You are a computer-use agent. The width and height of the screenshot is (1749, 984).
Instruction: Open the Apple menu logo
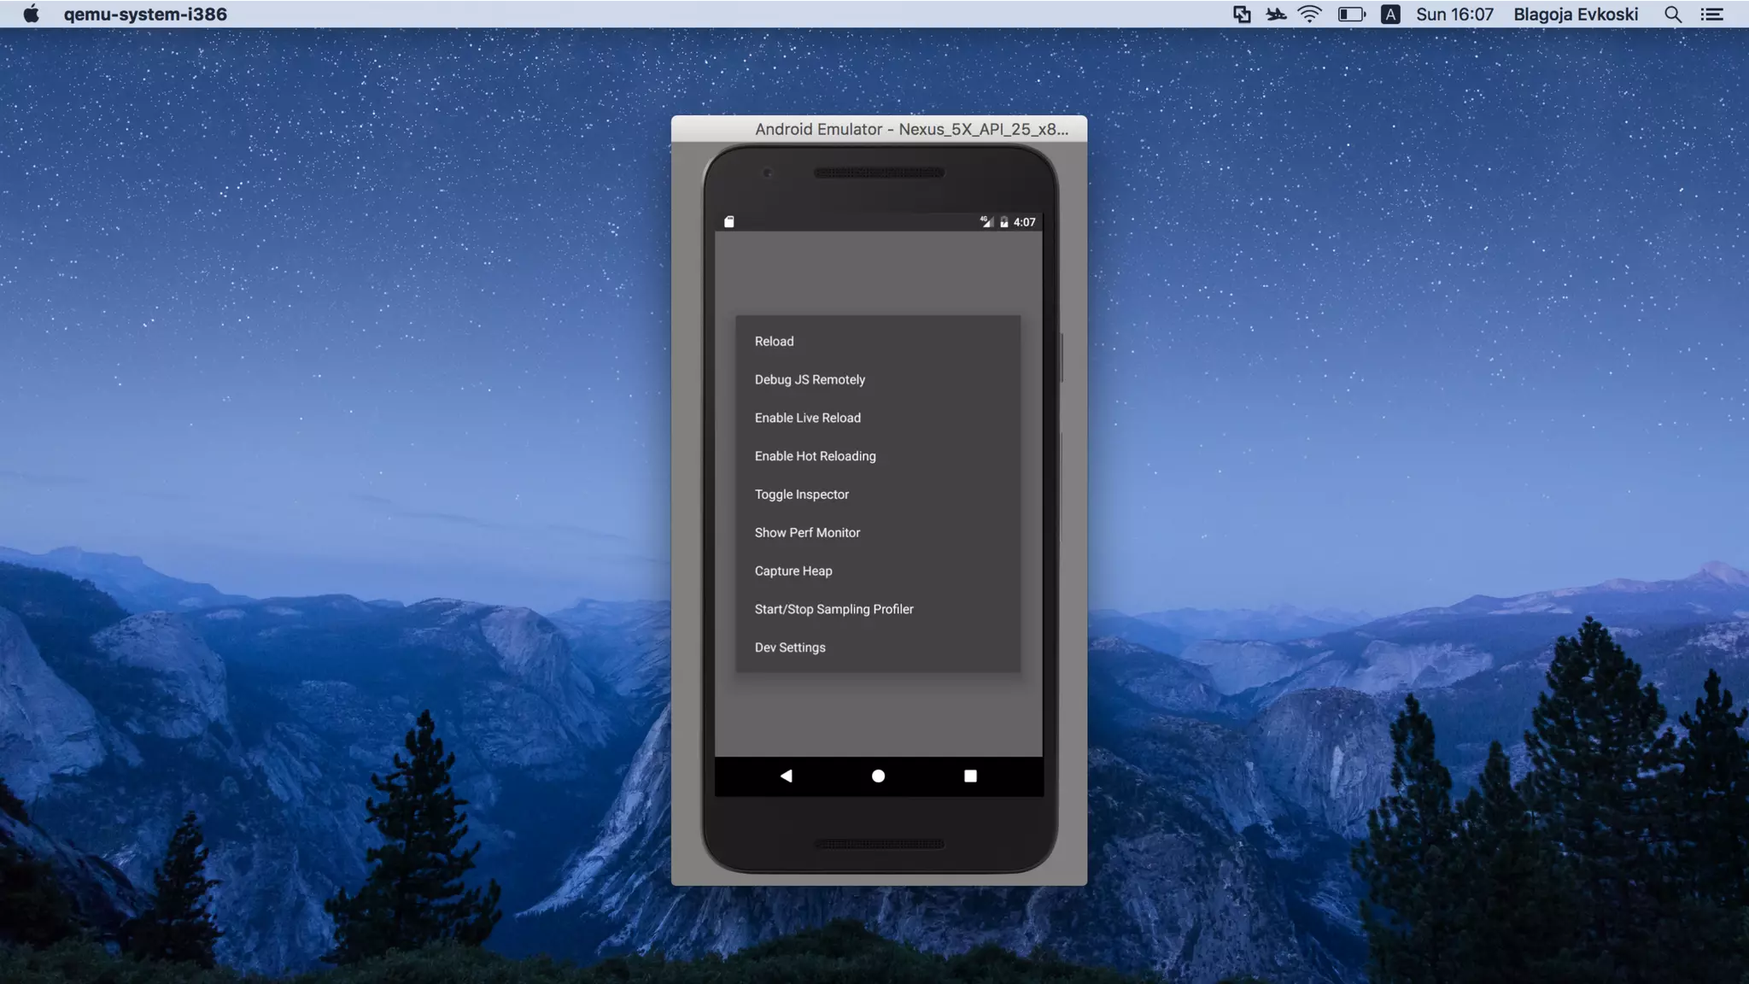(32, 14)
